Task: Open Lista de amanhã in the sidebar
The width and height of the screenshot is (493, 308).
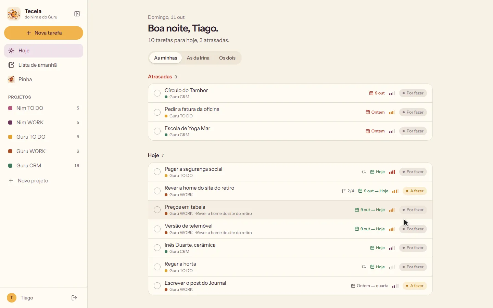Action: click(x=44, y=65)
